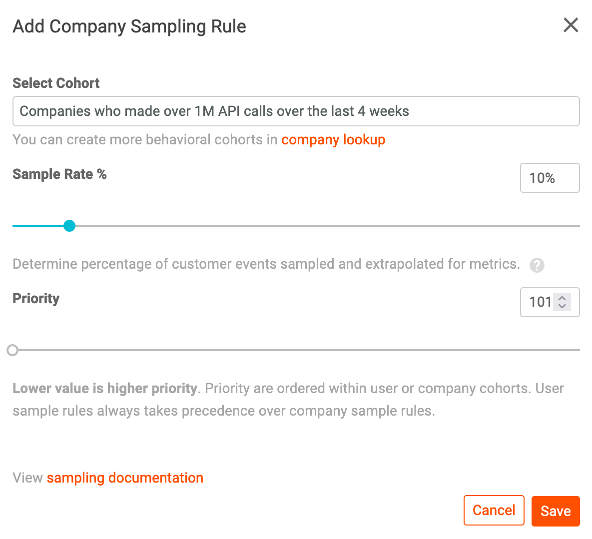Viewport: 592px width, 539px height.
Task: Click the cohort selection field showing API calls cohort
Action: coord(296,111)
